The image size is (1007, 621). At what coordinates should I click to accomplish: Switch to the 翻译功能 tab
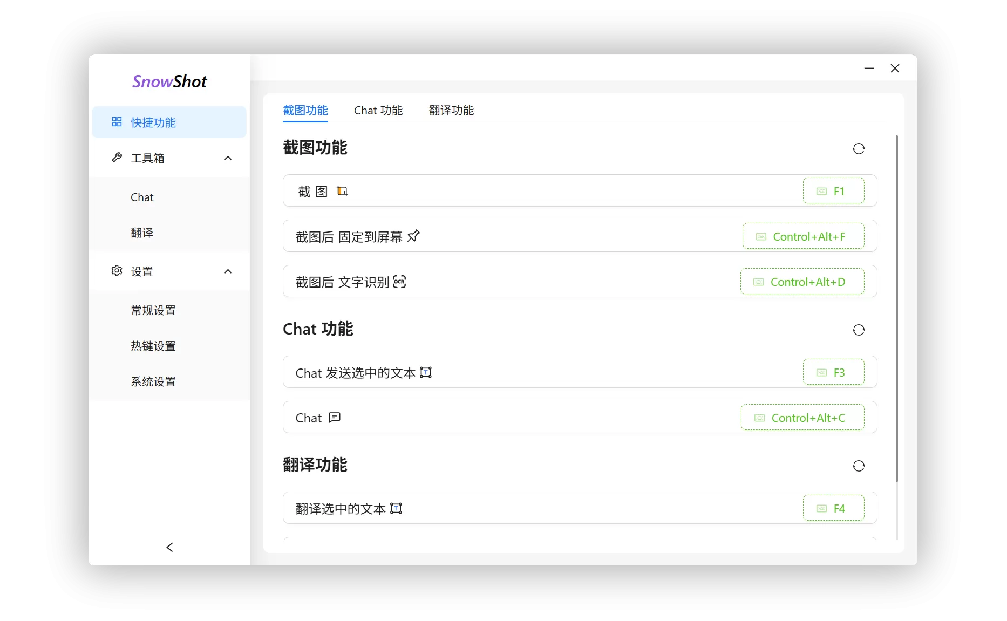click(x=451, y=110)
